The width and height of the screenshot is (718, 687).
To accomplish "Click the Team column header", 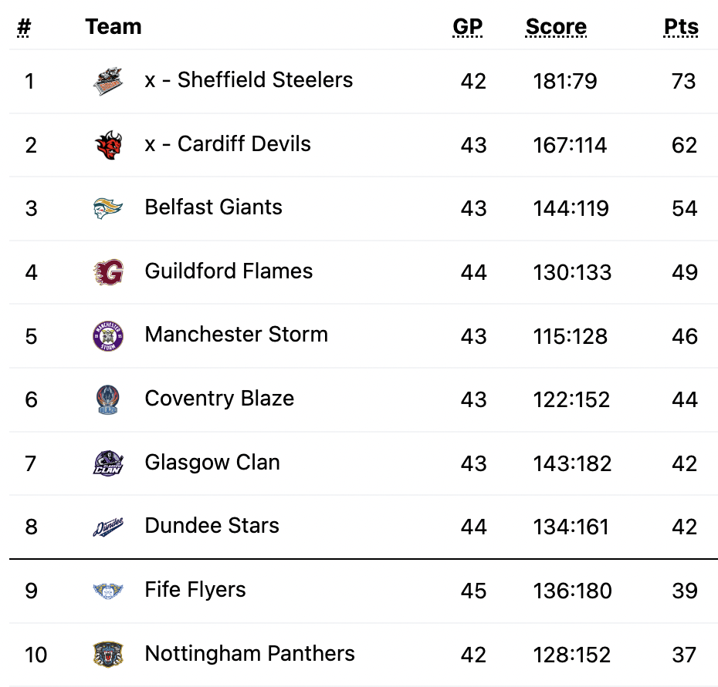I will 113,26.
